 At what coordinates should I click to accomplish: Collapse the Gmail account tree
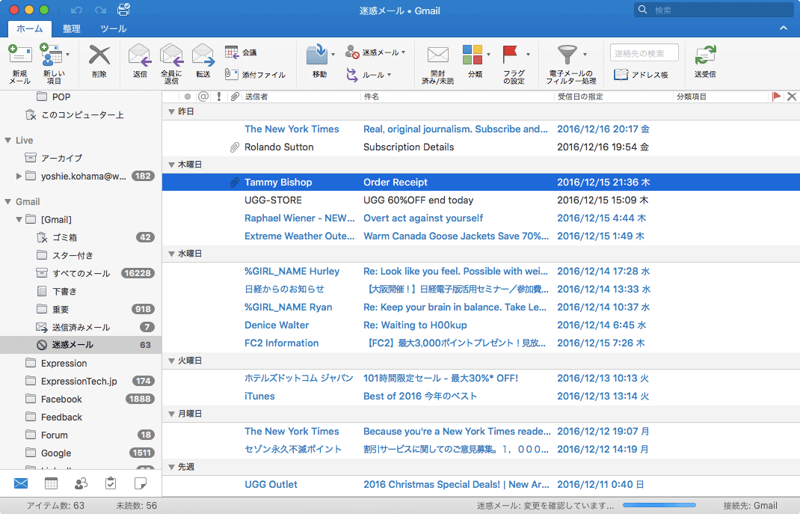[x=8, y=202]
